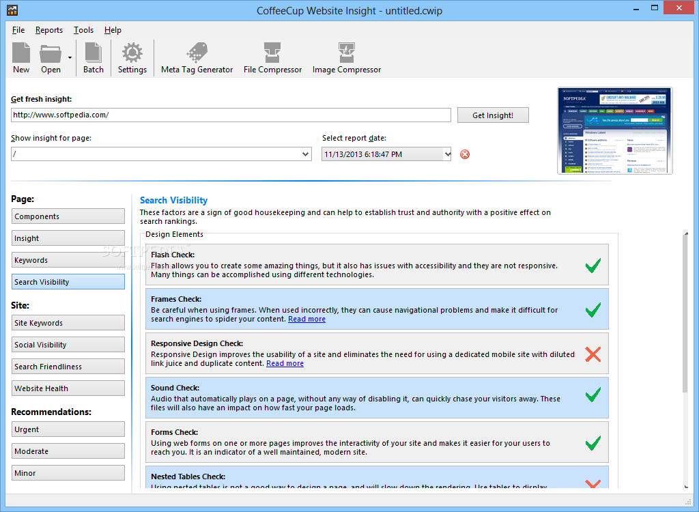Image resolution: width=699 pixels, height=512 pixels.
Task: Click the red cross for Responsive Design Check
Action: point(593,354)
